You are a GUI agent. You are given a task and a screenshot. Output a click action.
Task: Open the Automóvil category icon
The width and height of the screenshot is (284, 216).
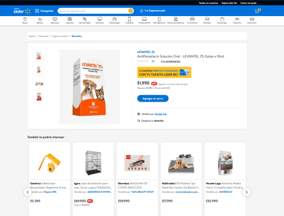pyautogui.click(x=252, y=20)
